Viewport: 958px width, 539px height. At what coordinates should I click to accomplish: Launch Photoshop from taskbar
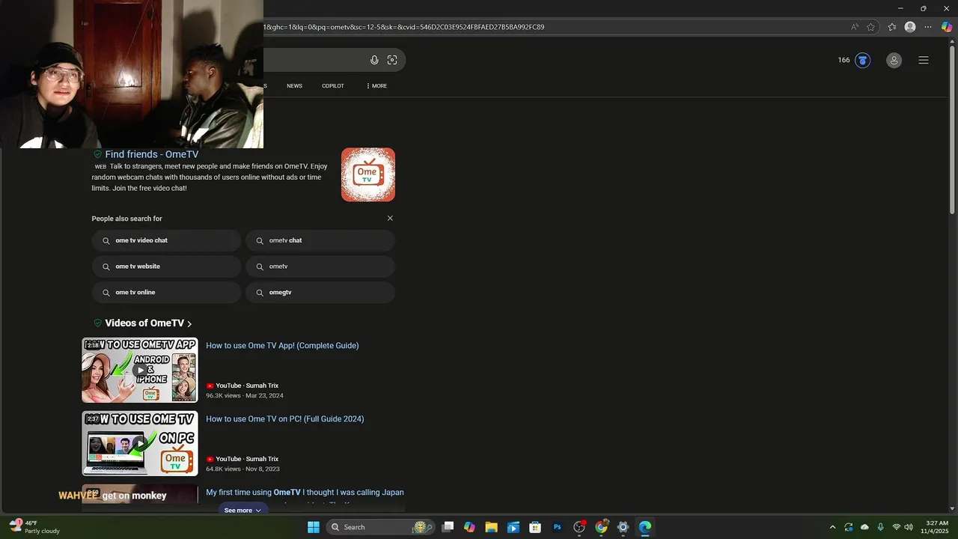(557, 527)
